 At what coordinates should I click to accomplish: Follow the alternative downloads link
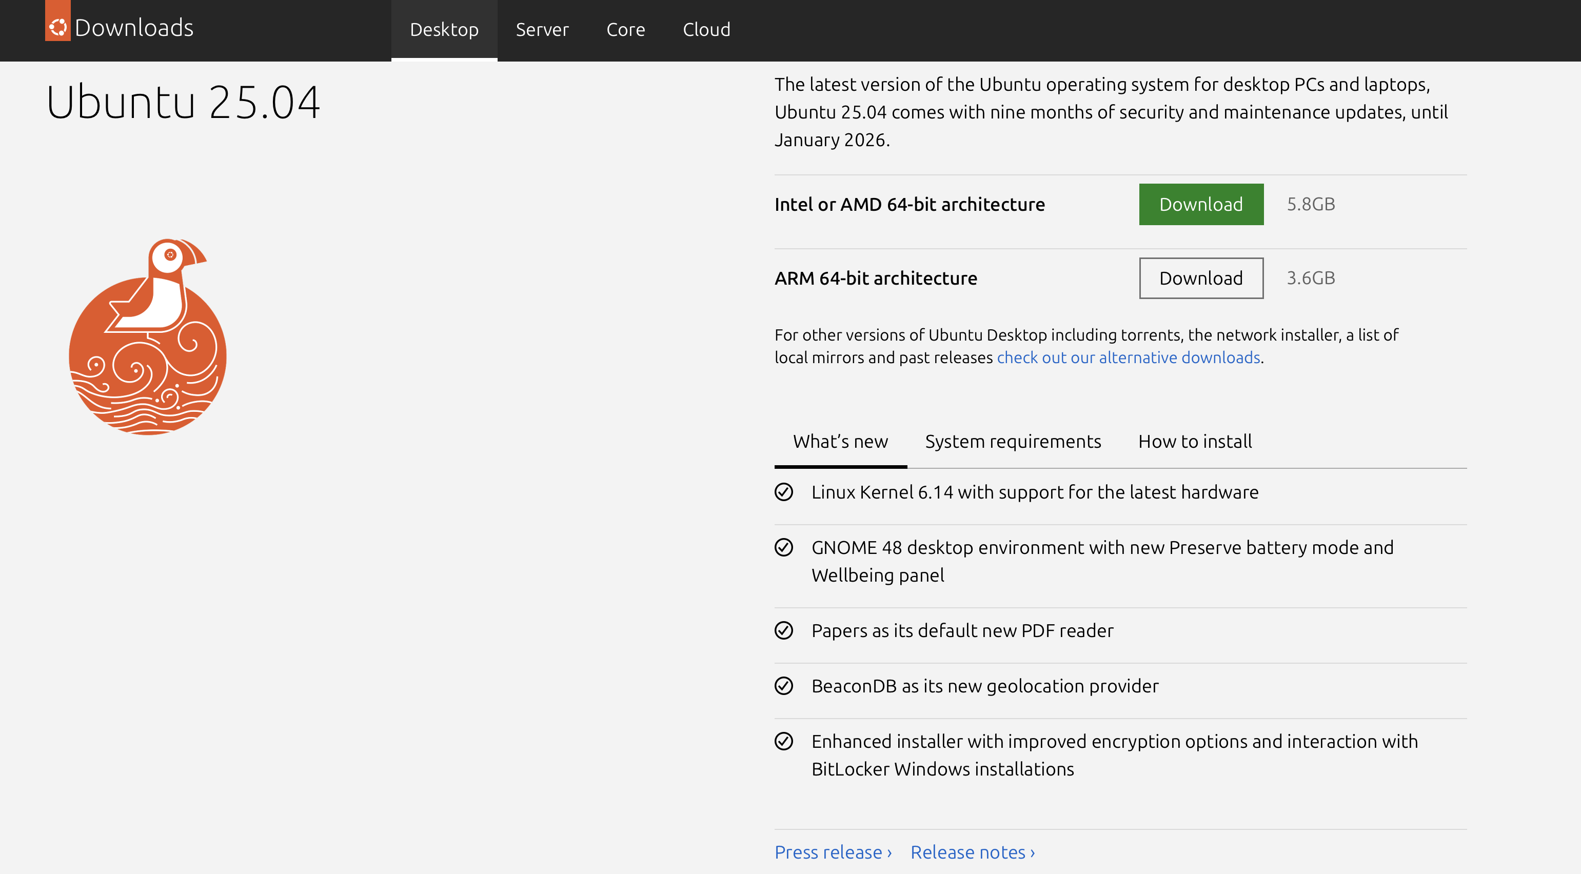point(1128,357)
